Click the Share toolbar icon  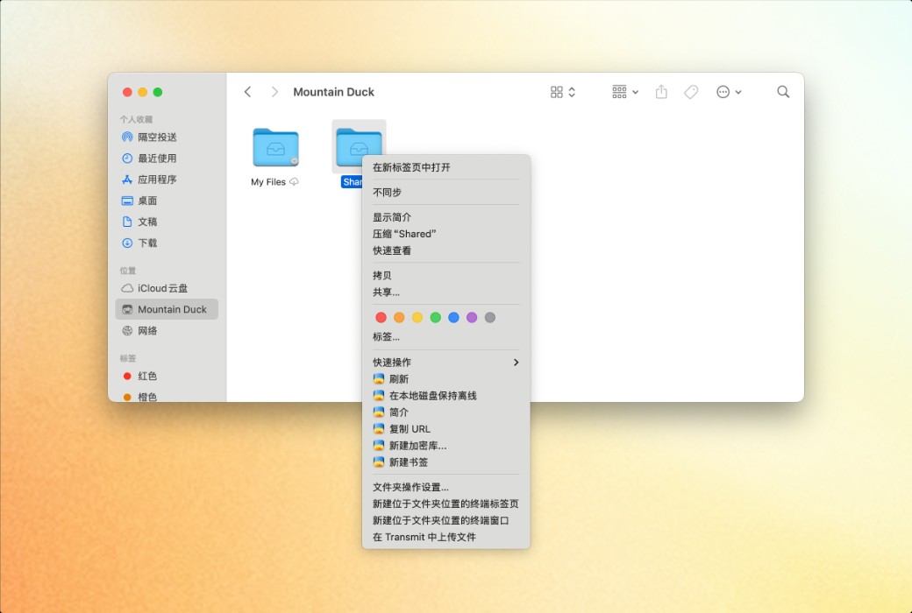(661, 92)
